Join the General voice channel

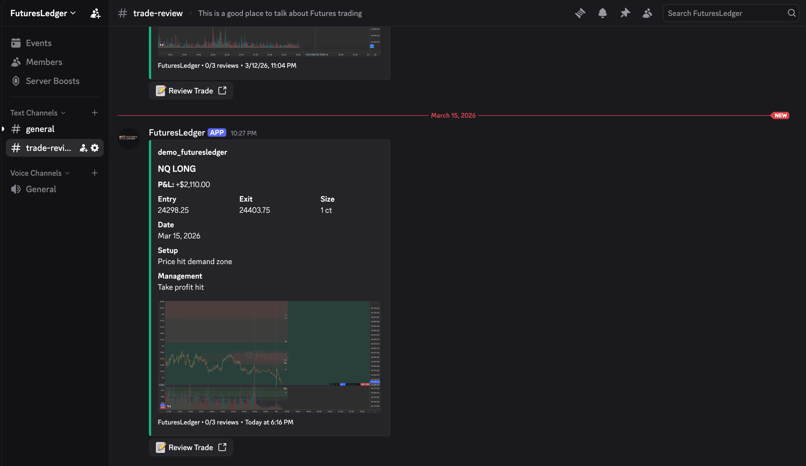(x=41, y=189)
